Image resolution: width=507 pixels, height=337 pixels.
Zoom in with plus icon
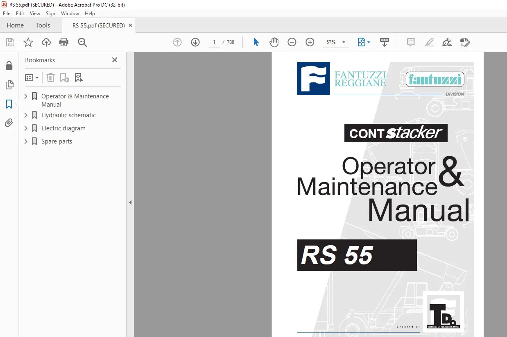310,42
